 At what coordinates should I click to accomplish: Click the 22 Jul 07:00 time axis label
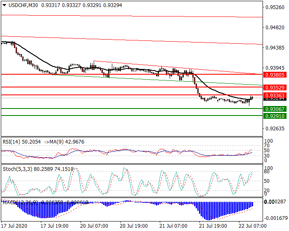pos(253,226)
